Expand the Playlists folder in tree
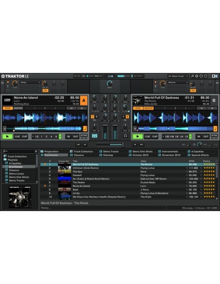 click(x=5, y=160)
